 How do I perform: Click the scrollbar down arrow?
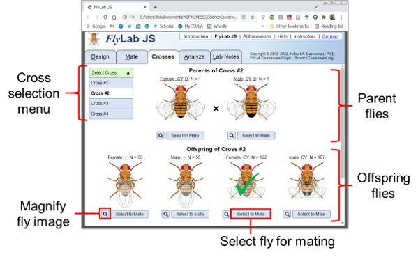pos(343,223)
